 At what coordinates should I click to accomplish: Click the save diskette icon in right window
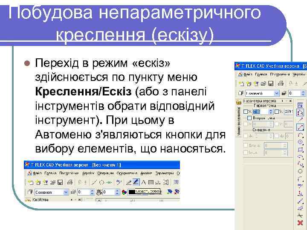[x=271, y=84]
